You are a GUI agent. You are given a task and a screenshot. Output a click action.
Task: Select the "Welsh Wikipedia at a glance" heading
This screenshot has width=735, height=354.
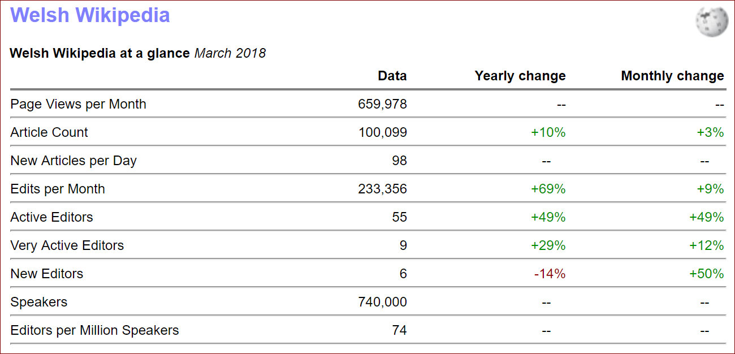pyautogui.click(x=100, y=53)
